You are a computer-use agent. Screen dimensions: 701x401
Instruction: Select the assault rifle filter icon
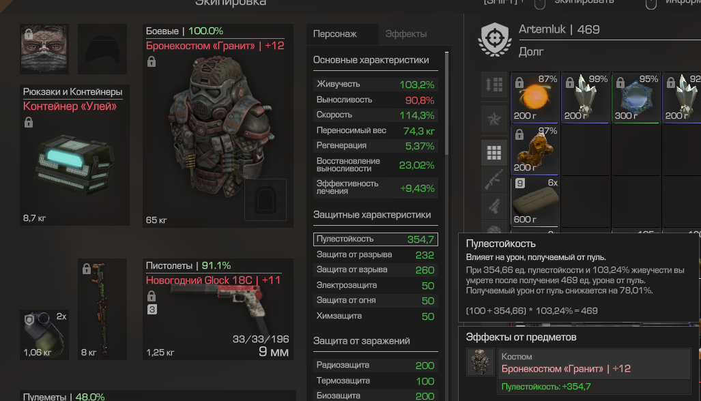494,179
